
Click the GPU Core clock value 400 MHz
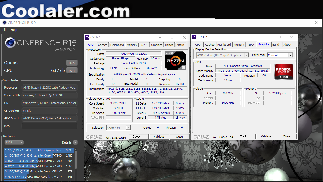(x=228, y=93)
